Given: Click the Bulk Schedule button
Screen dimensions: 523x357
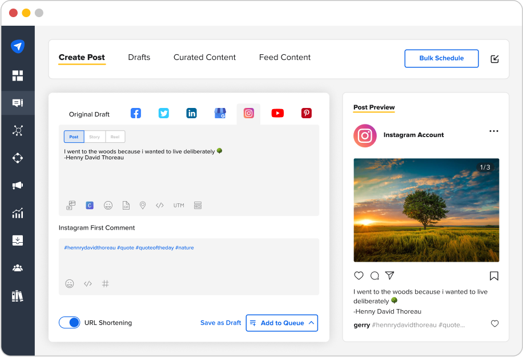Looking at the screenshot, I should 441,58.
